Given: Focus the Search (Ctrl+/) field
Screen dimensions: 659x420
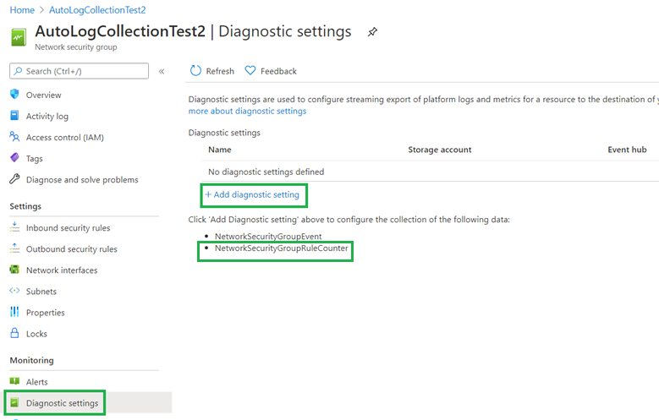Looking at the screenshot, I should tap(79, 71).
